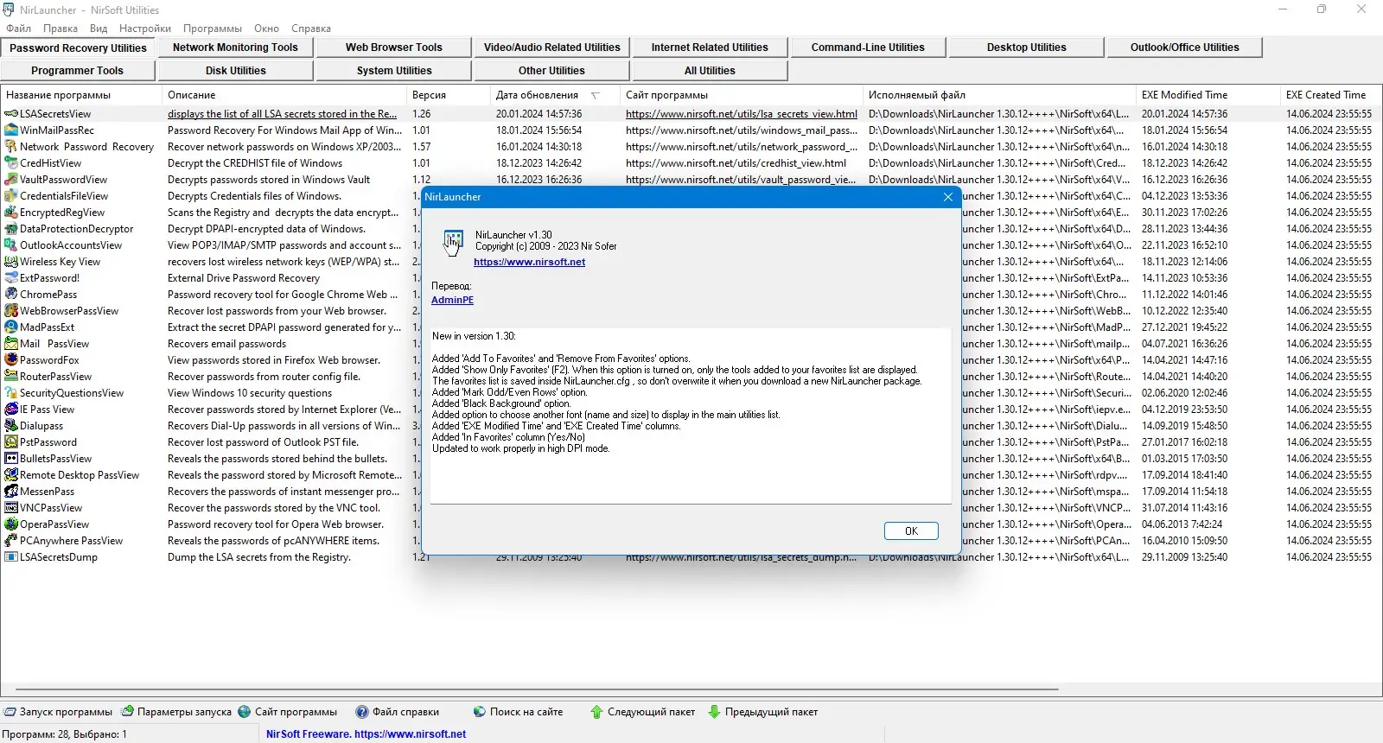This screenshot has width=1383, height=743.
Task: Open the AdminPE translator link
Action: coord(453,300)
